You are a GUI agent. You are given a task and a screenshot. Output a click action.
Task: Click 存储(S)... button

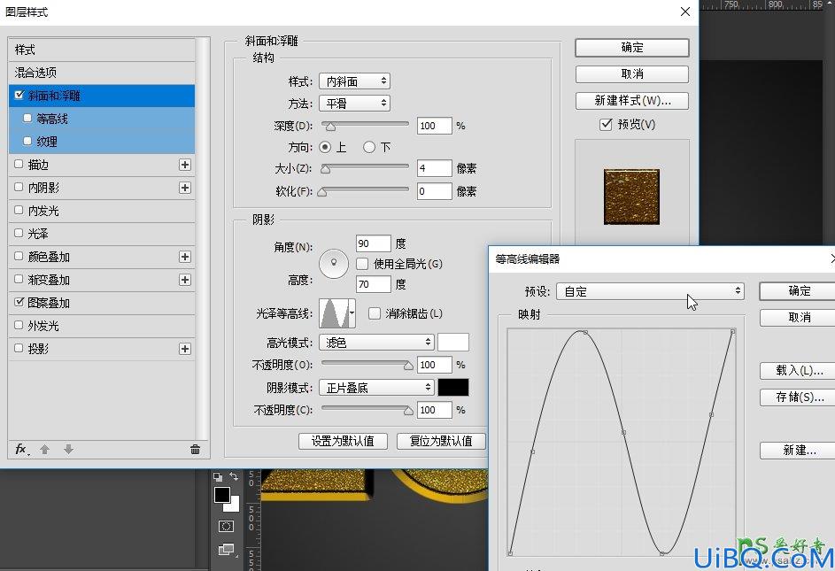(x=799, y=397)
